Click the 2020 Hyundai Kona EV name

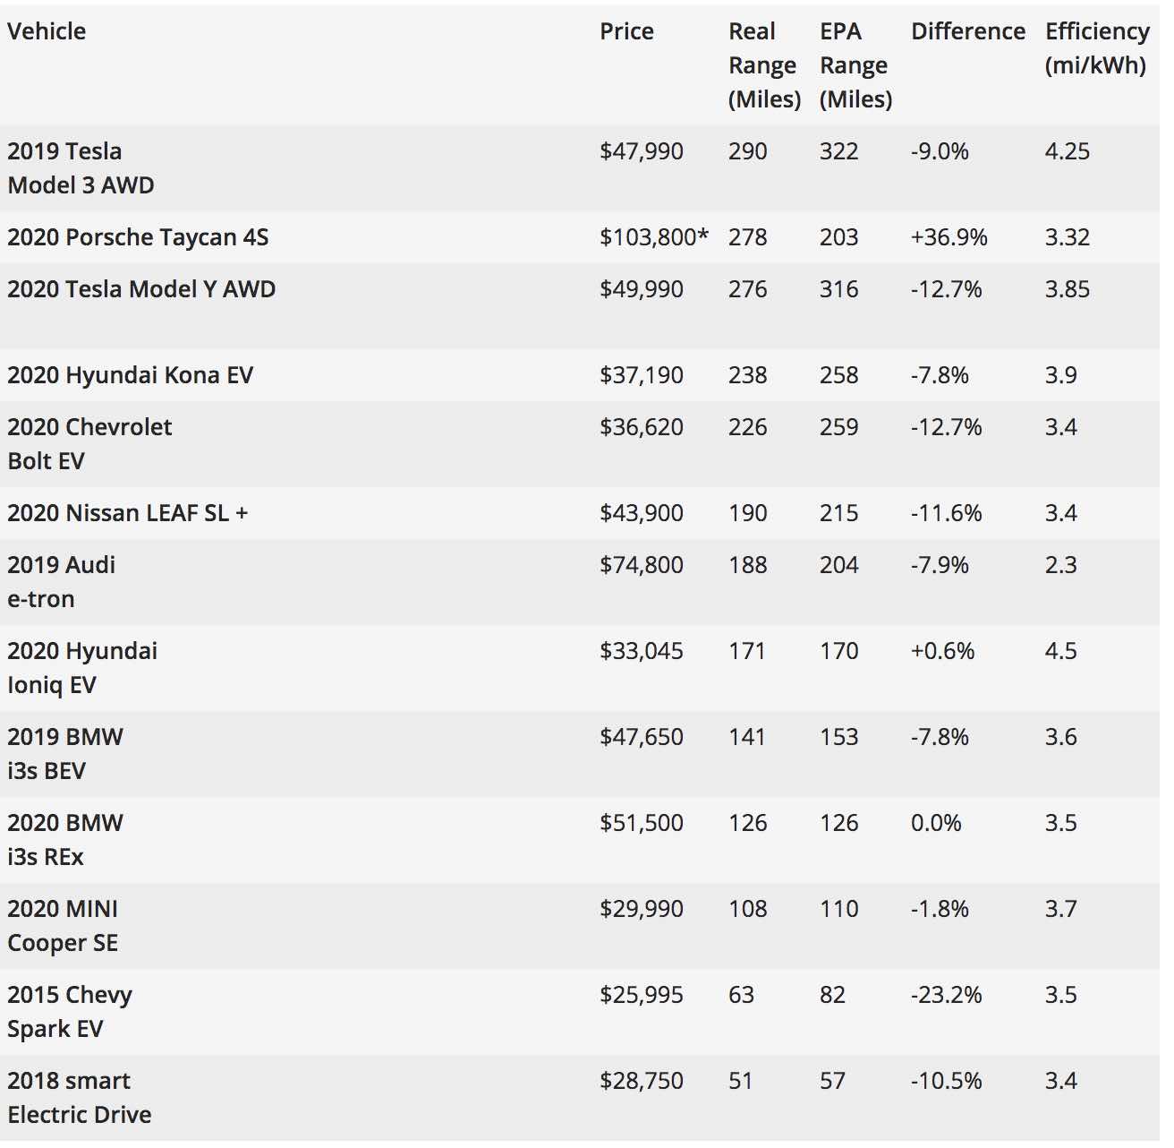point(130,375)
